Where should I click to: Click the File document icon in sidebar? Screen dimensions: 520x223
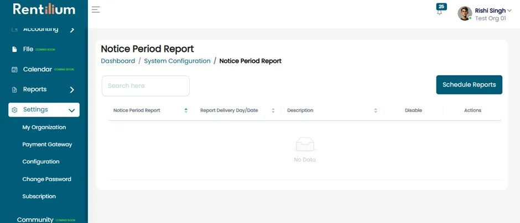click(x=14, y=49)
